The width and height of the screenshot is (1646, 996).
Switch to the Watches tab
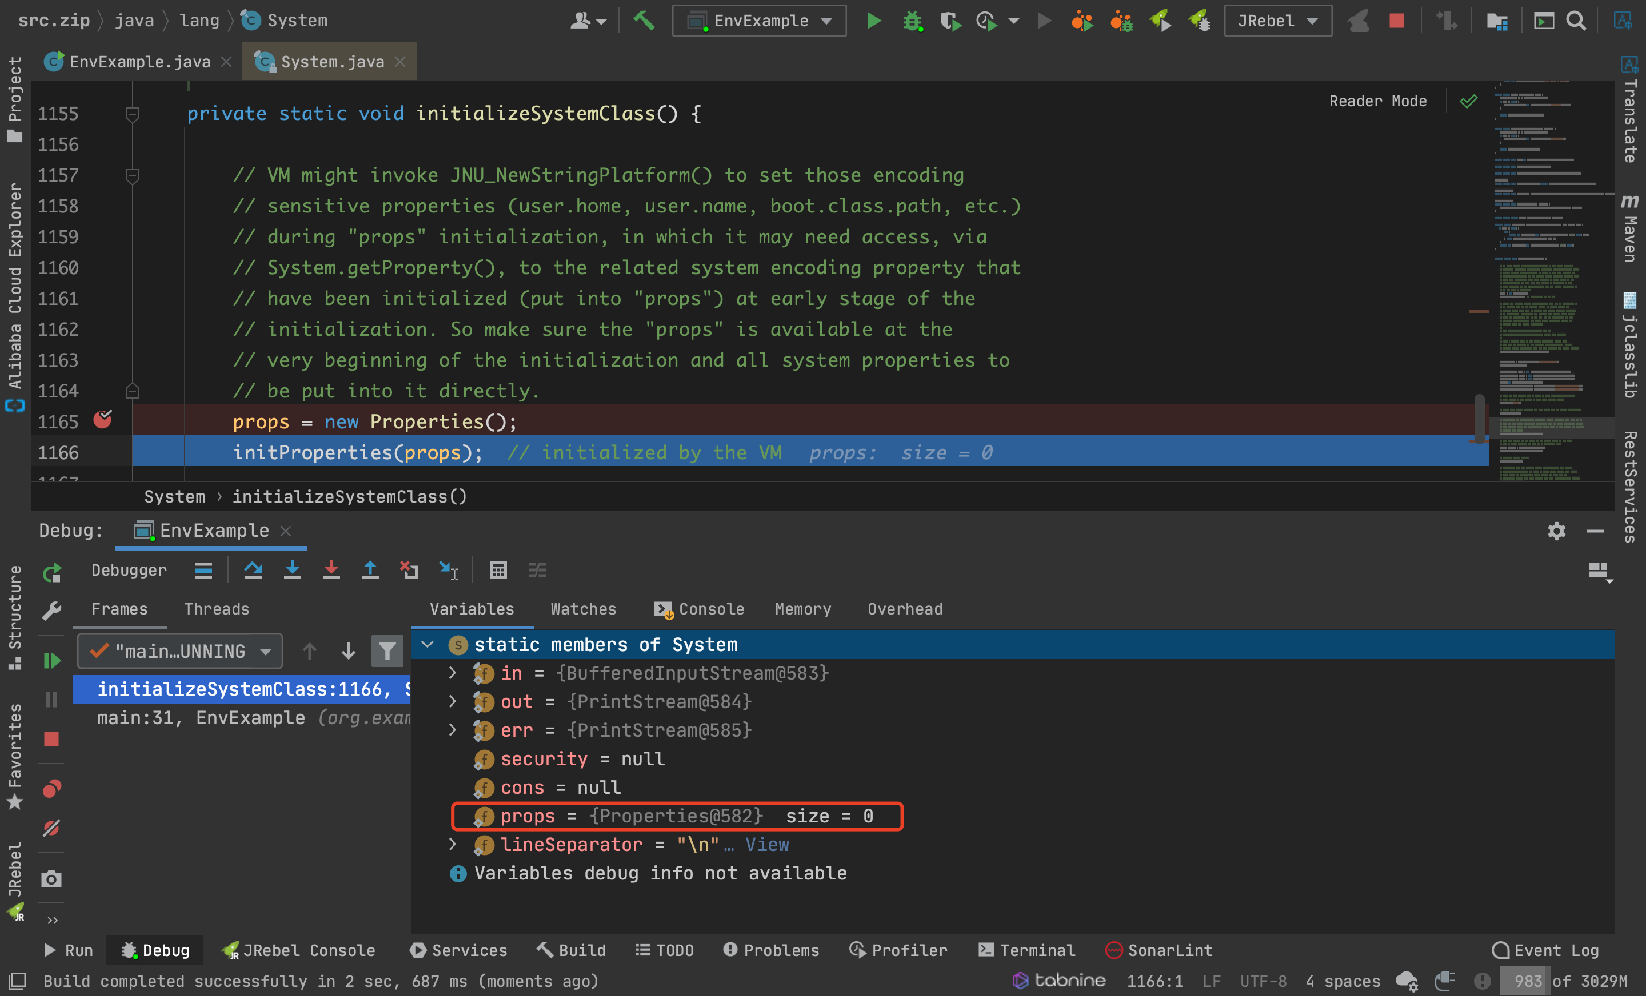click(x=582, y=609)
